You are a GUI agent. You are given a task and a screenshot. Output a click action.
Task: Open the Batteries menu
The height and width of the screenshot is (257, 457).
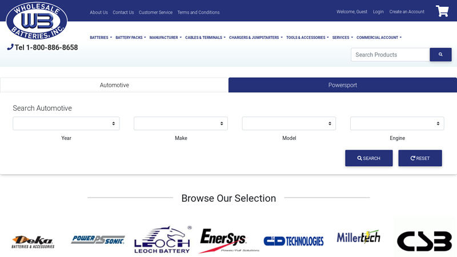tap(101, 38)
